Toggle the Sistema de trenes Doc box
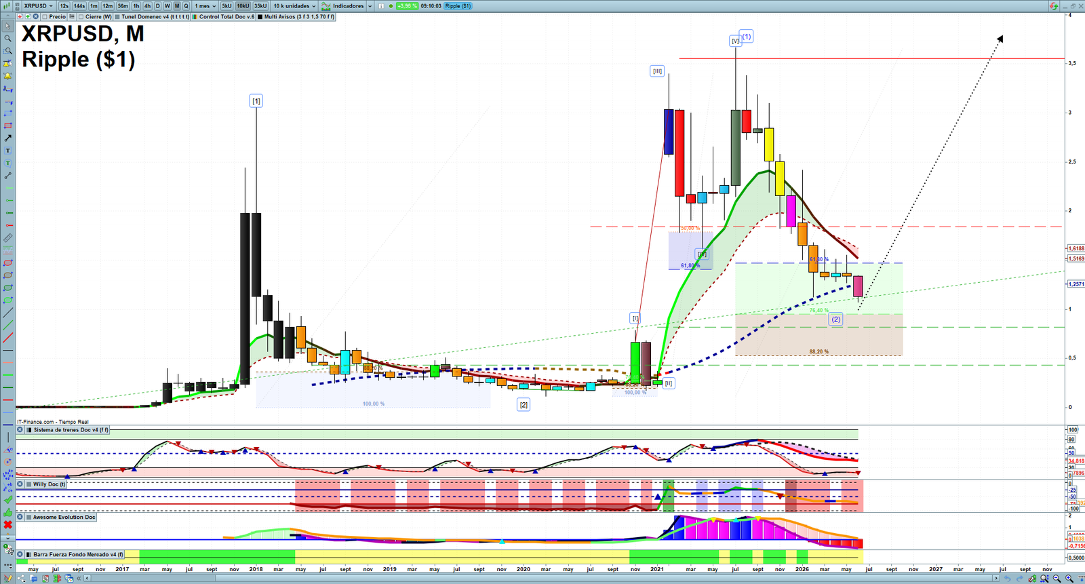 28,430
